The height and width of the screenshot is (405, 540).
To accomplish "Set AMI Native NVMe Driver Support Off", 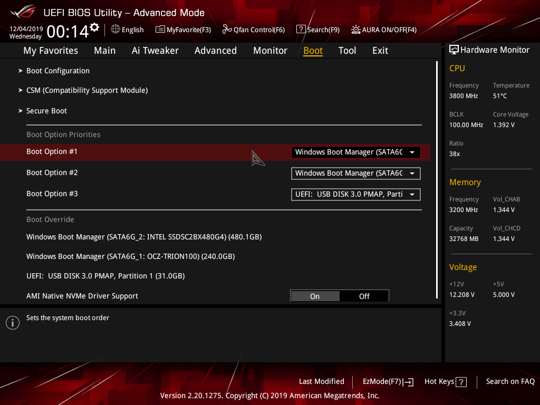I will coord(364,296).
